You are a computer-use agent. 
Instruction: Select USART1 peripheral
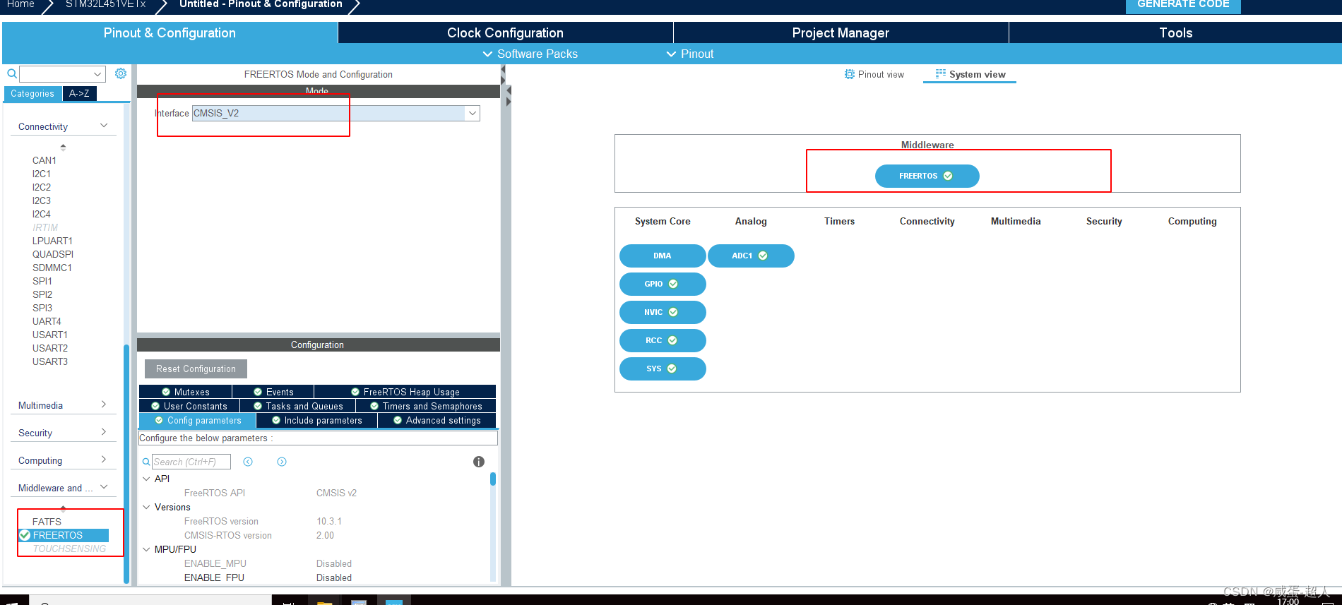[50, 335]
